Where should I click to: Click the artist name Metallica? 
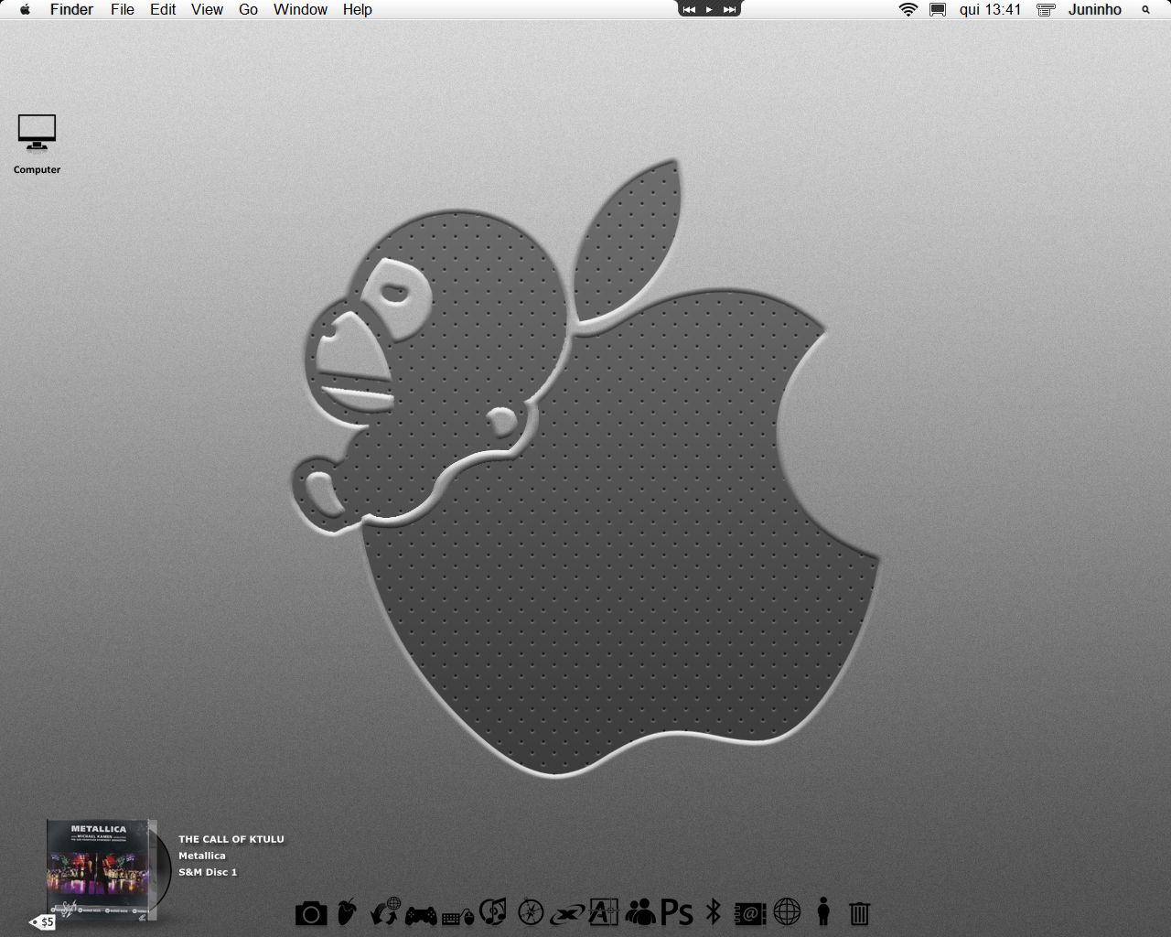coord(202,856)
